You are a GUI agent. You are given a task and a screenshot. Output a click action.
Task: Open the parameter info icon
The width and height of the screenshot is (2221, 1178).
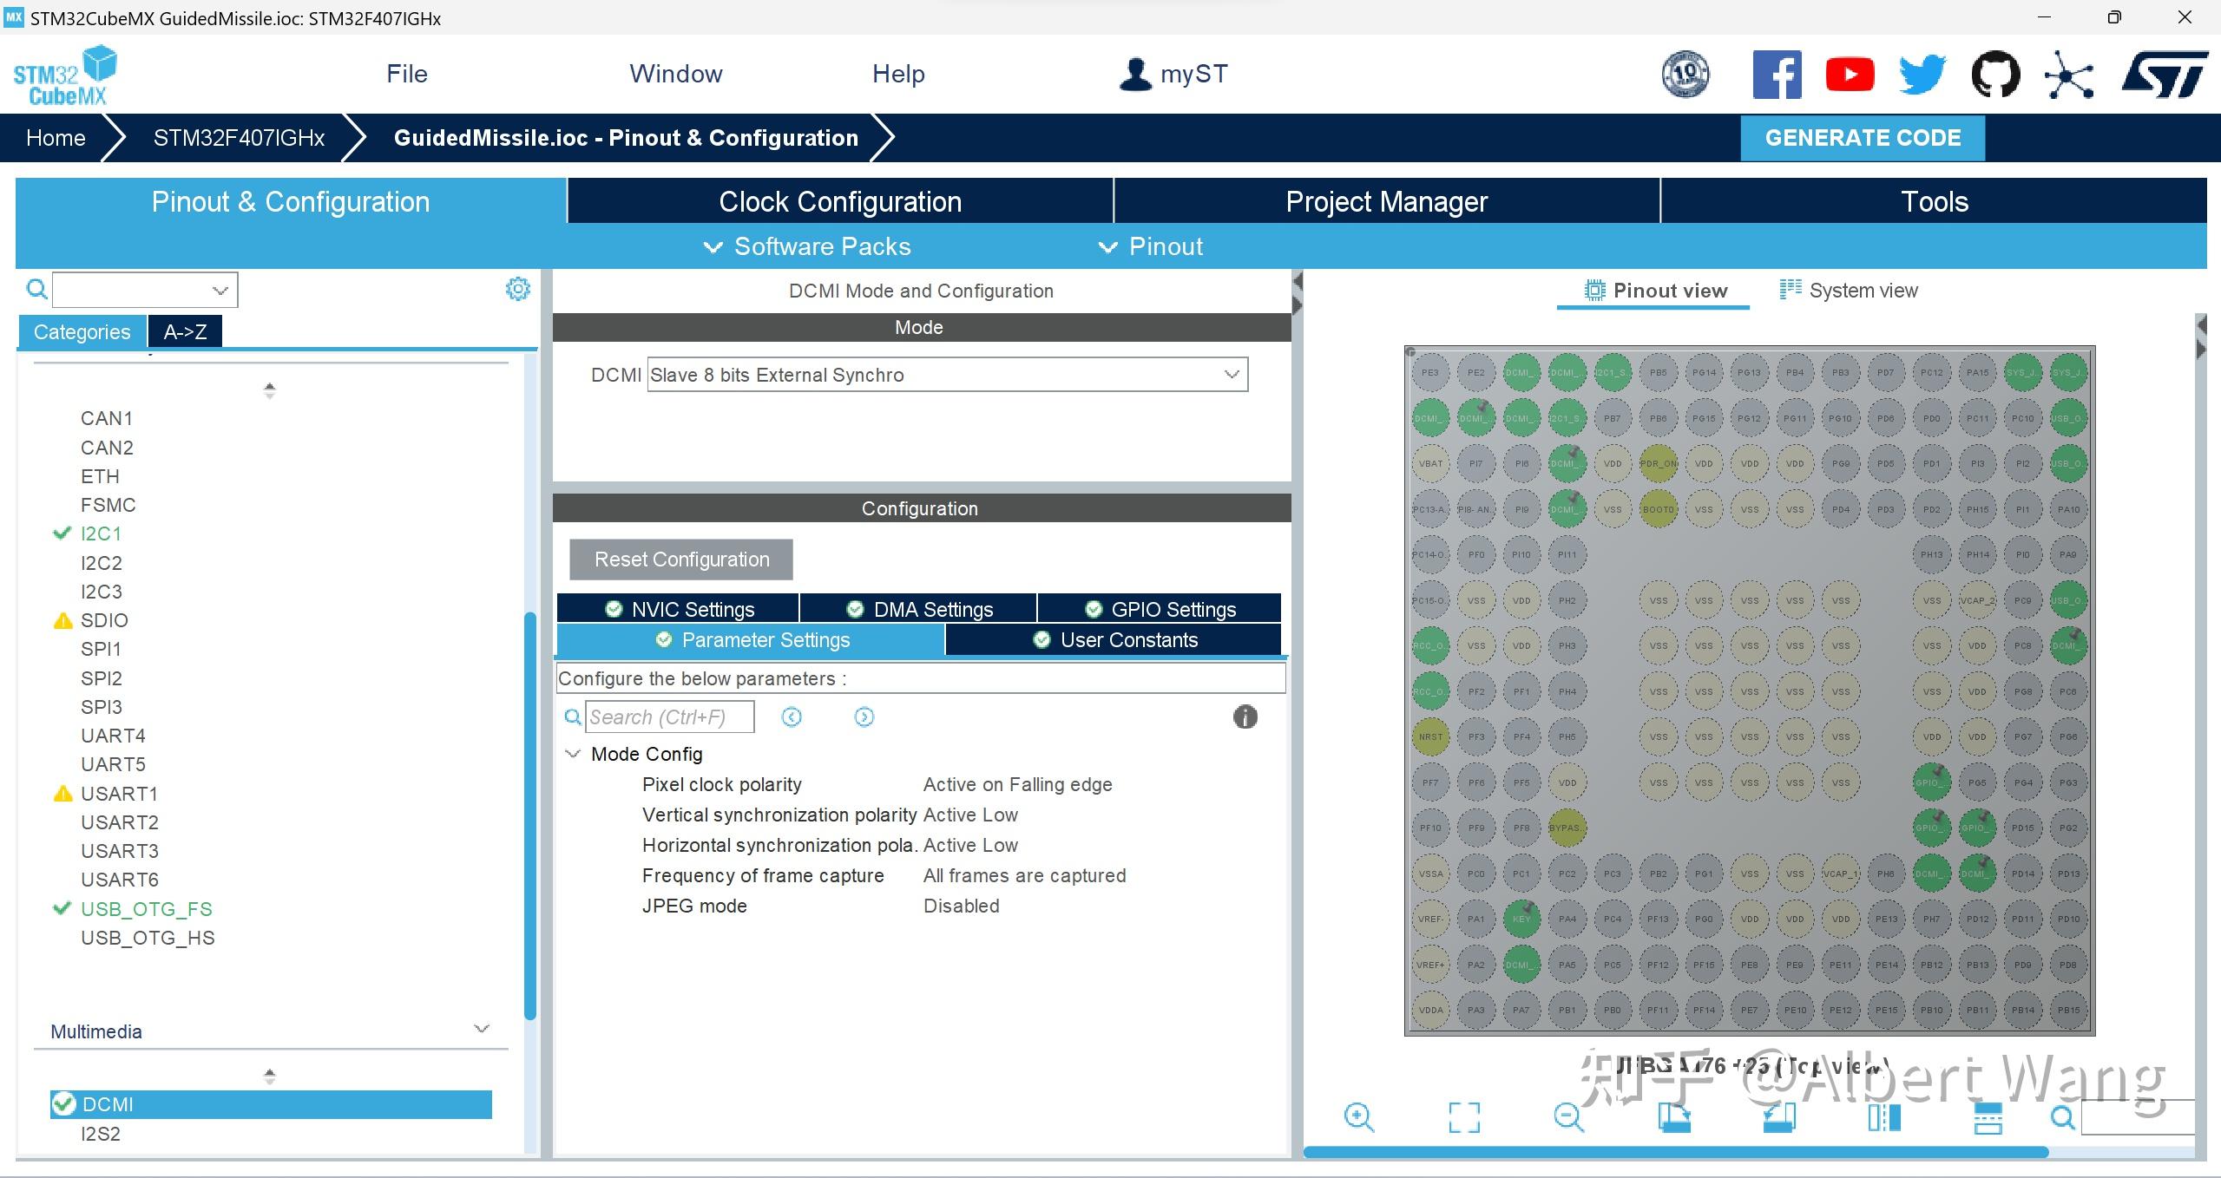[1245, 717]
